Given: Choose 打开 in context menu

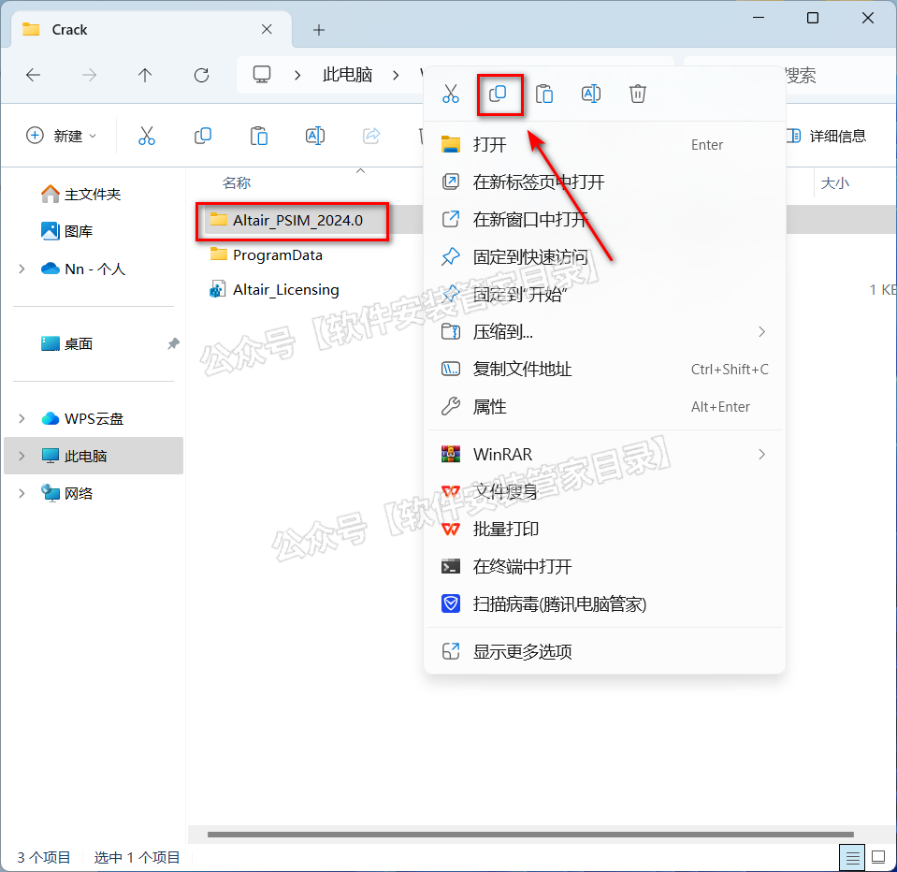Looking at the screenshot, I should click(x=604, y=144).
